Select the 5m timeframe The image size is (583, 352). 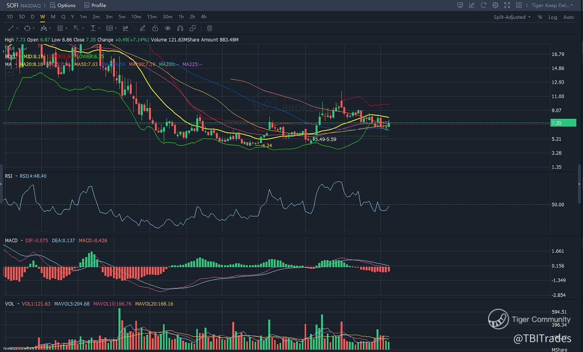[122, 17]
